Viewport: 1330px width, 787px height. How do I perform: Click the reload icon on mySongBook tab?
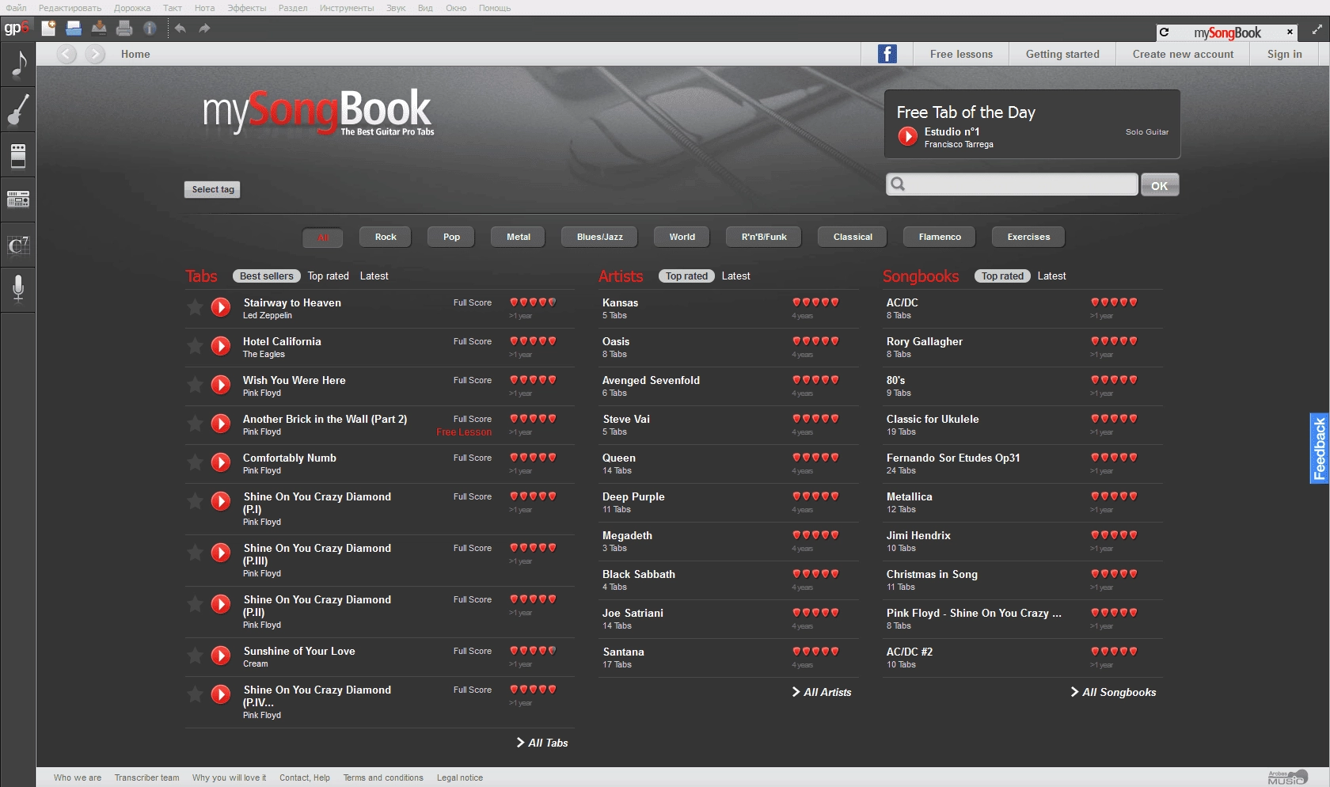[x=1165, y=32]
